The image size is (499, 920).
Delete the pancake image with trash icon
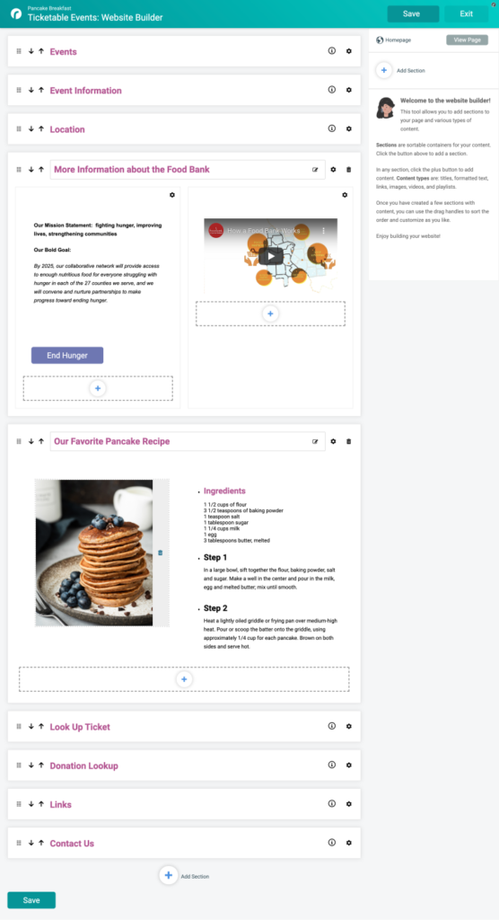click(161, 553)
